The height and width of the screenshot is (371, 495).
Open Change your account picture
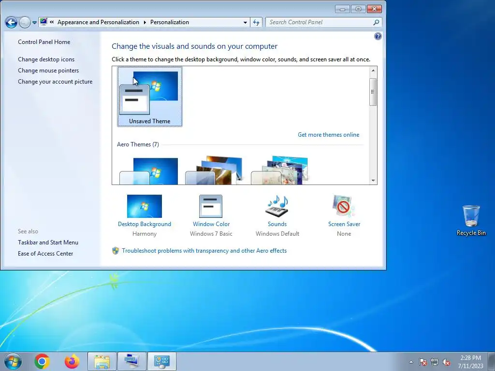point(55,81)
